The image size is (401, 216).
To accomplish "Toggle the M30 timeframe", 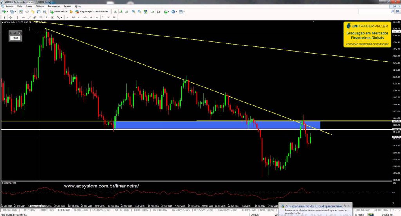I will (85, 17).
